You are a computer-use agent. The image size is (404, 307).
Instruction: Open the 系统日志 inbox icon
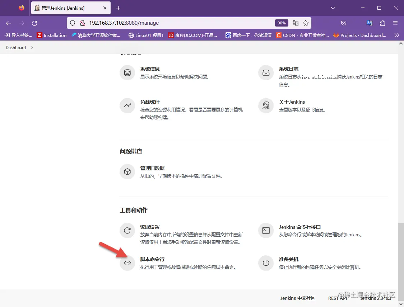tap(266, 73)
